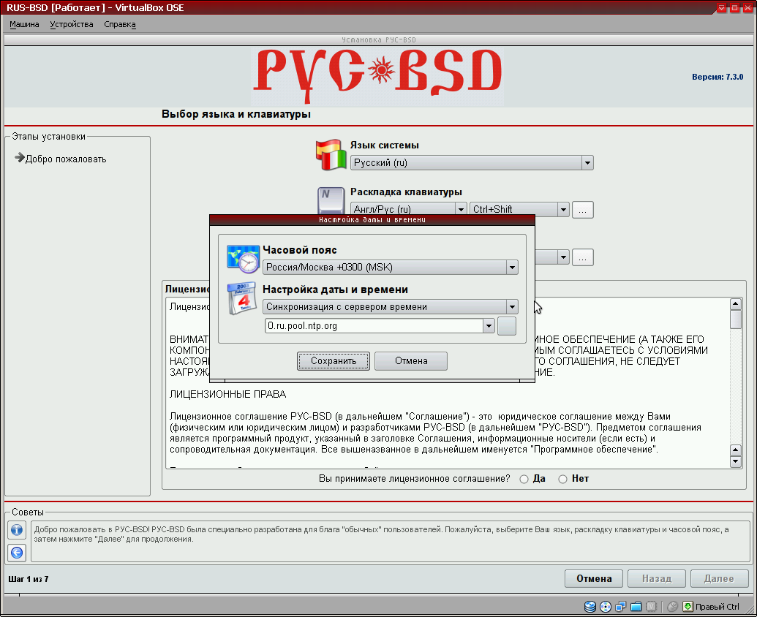
Task: Click the Выбор языка и клавиатуры heading
Action: point(236,114)
